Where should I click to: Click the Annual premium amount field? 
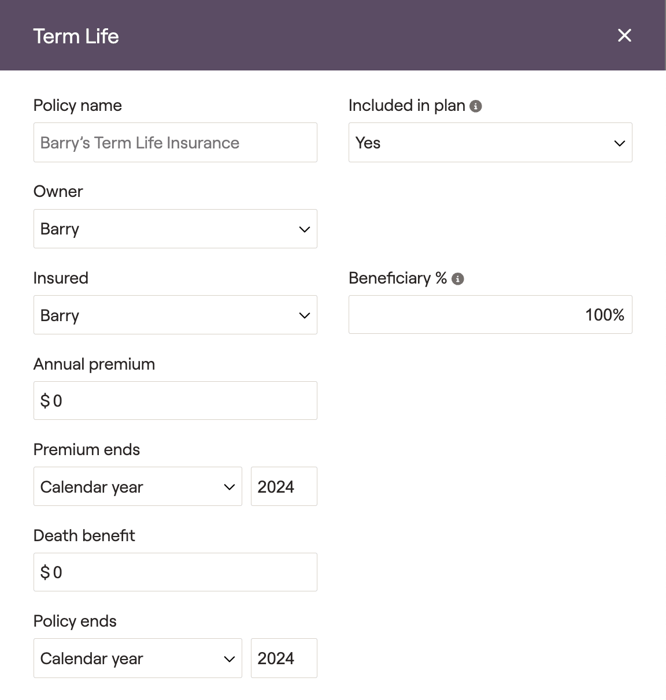[175, 401]
